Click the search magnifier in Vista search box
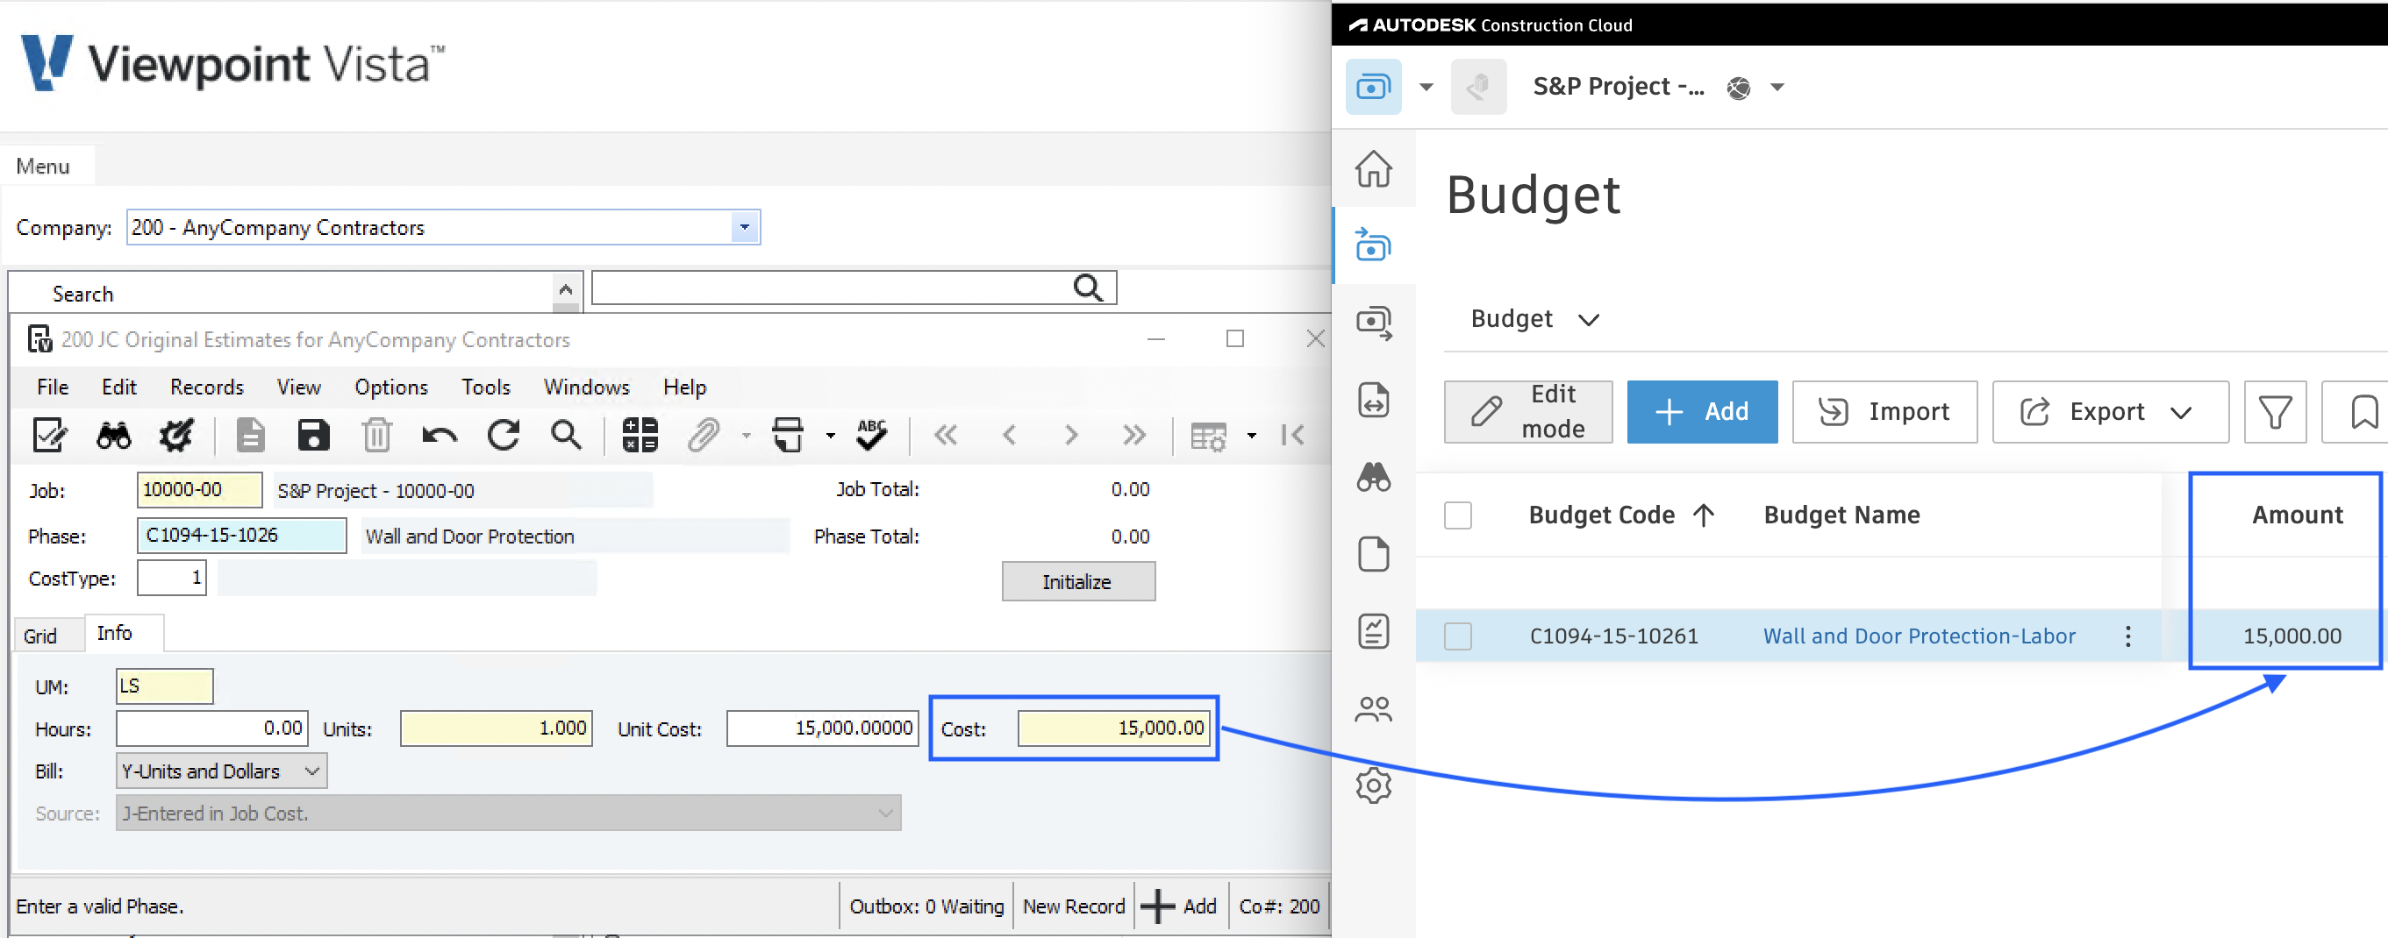 click(x=1087, y=288)
